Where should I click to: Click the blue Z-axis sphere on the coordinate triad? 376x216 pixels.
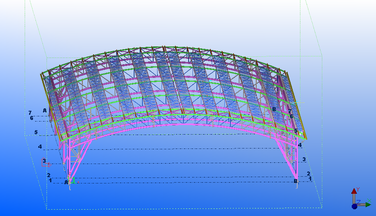tap(354, 206)
